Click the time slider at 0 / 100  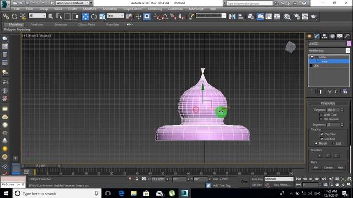(x=41, y=166)
